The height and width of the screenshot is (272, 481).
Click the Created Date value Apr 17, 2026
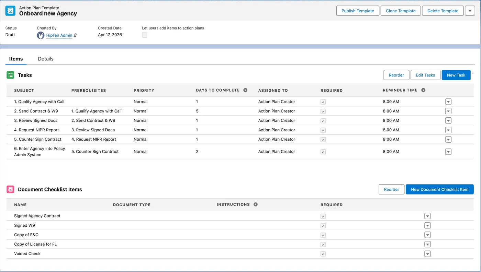click(x=110, y=35)
